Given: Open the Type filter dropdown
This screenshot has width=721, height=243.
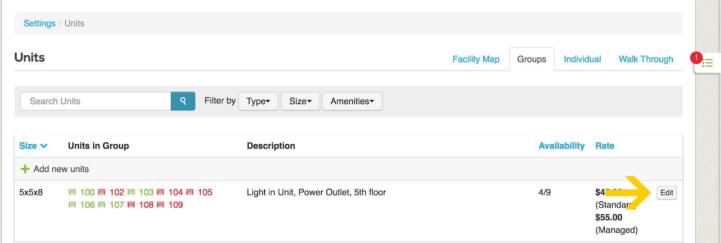Looking at the screenshot, I should (258, 101).
